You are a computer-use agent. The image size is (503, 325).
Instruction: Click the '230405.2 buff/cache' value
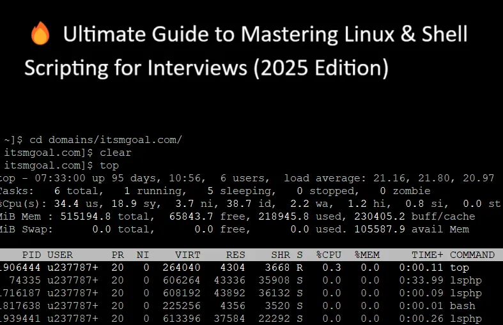click(x=414, y=216)
